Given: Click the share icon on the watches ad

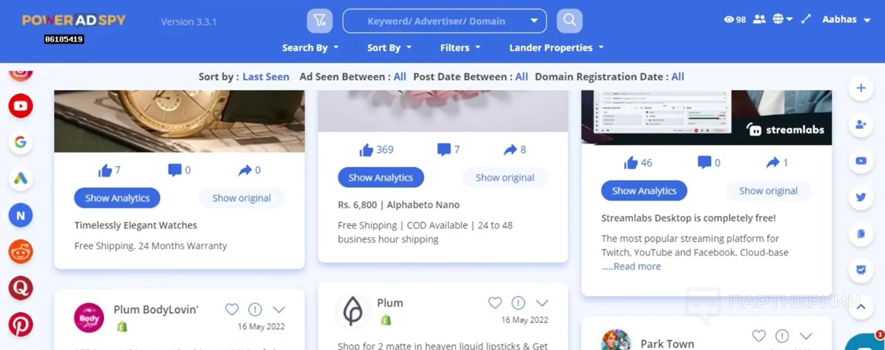Looking at the screenshot, I should tap(245, 170).
